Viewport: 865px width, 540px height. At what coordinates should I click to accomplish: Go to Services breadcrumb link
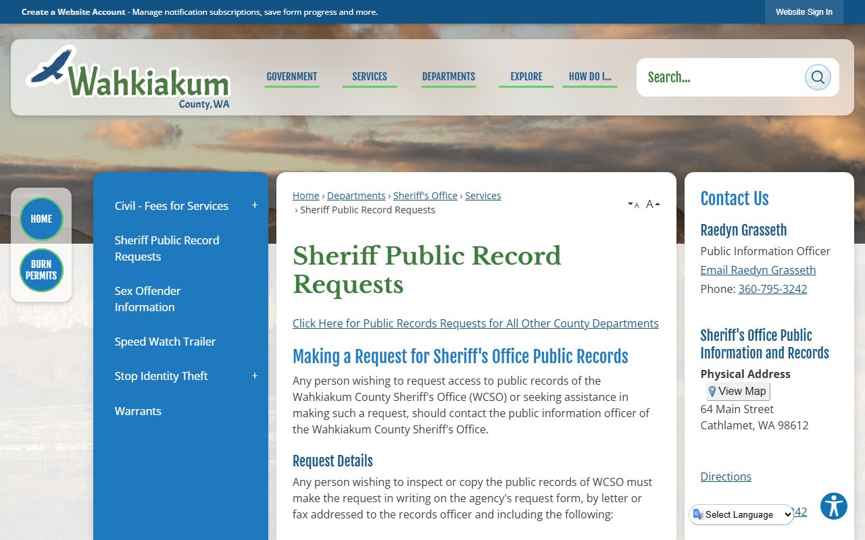click(483, 196)
